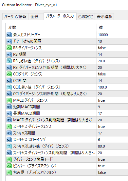Image resolution: width=128 pixels, height=181 pixels.
Task: Click the boolean icon beside RSIダイバージェンス
Action: 9,48
